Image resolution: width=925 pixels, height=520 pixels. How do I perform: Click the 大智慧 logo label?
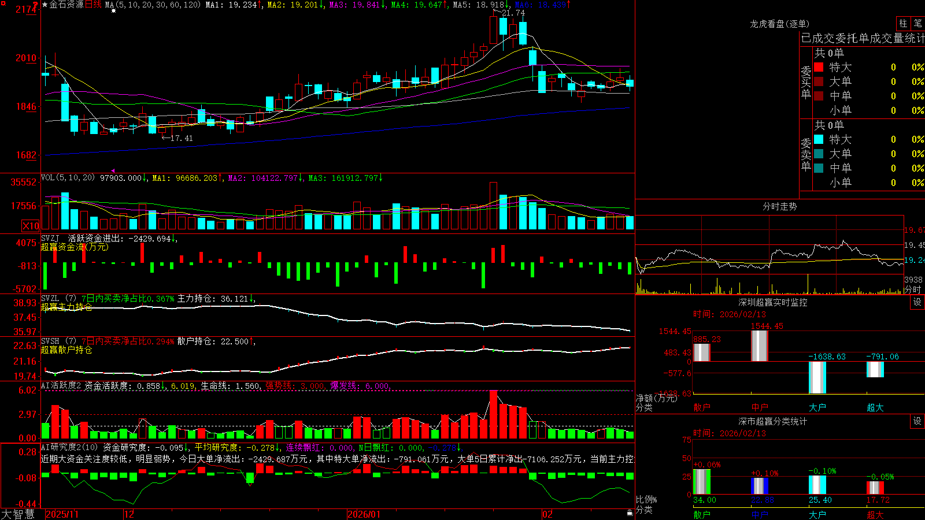tap(18, 514)
